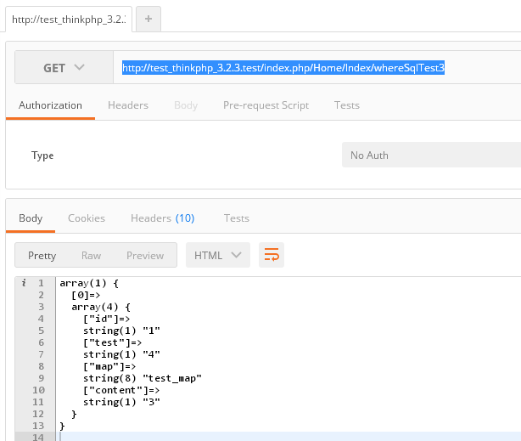Open the Pre-request Script tab
This screenshot has width=521, height=441.
(x=266, y=105)
